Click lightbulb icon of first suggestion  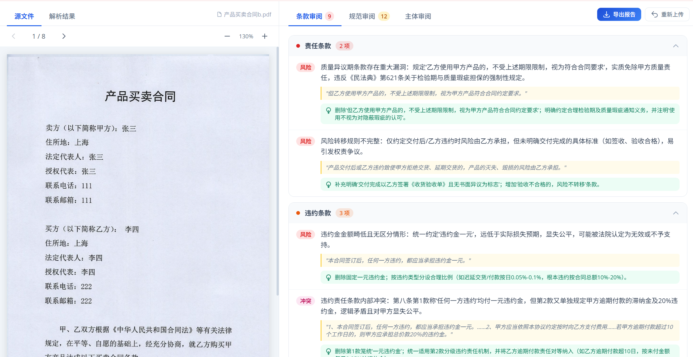[328, 110]
